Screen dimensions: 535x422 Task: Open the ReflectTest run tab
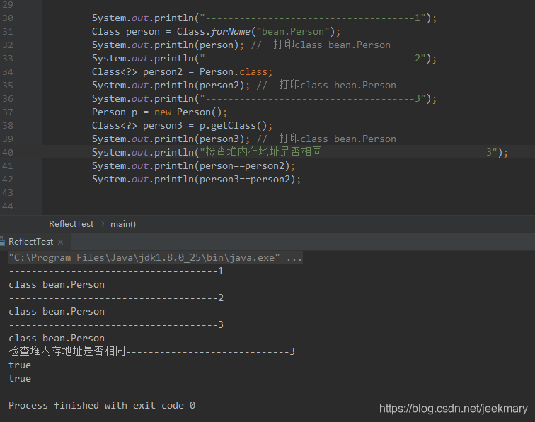click(x=30, y=242)
